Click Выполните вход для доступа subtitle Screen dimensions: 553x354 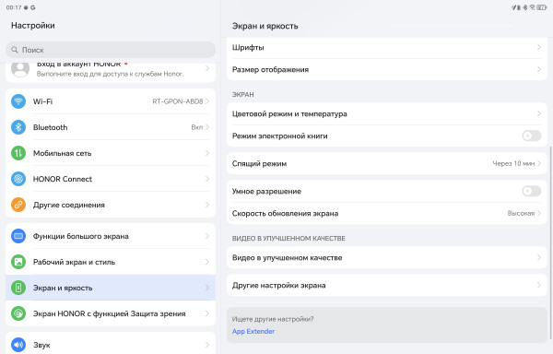(x=110, y=74)
